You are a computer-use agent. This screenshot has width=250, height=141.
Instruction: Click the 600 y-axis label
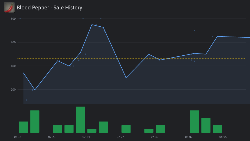pos(13,42)
